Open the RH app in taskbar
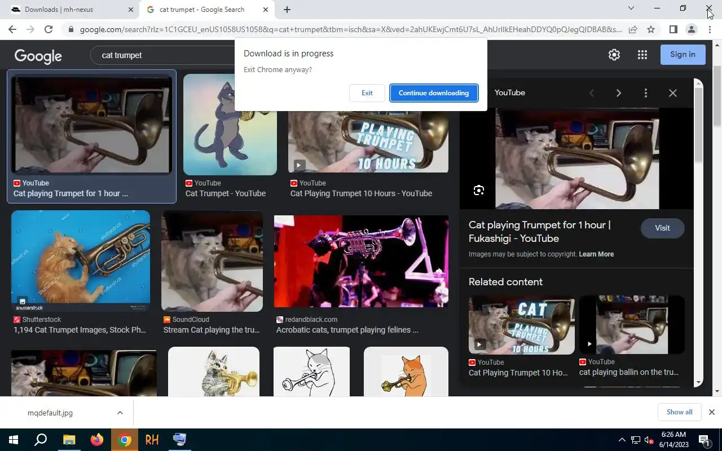The width and height of the screenshot is (722, 451). click(x=152, y=440)
